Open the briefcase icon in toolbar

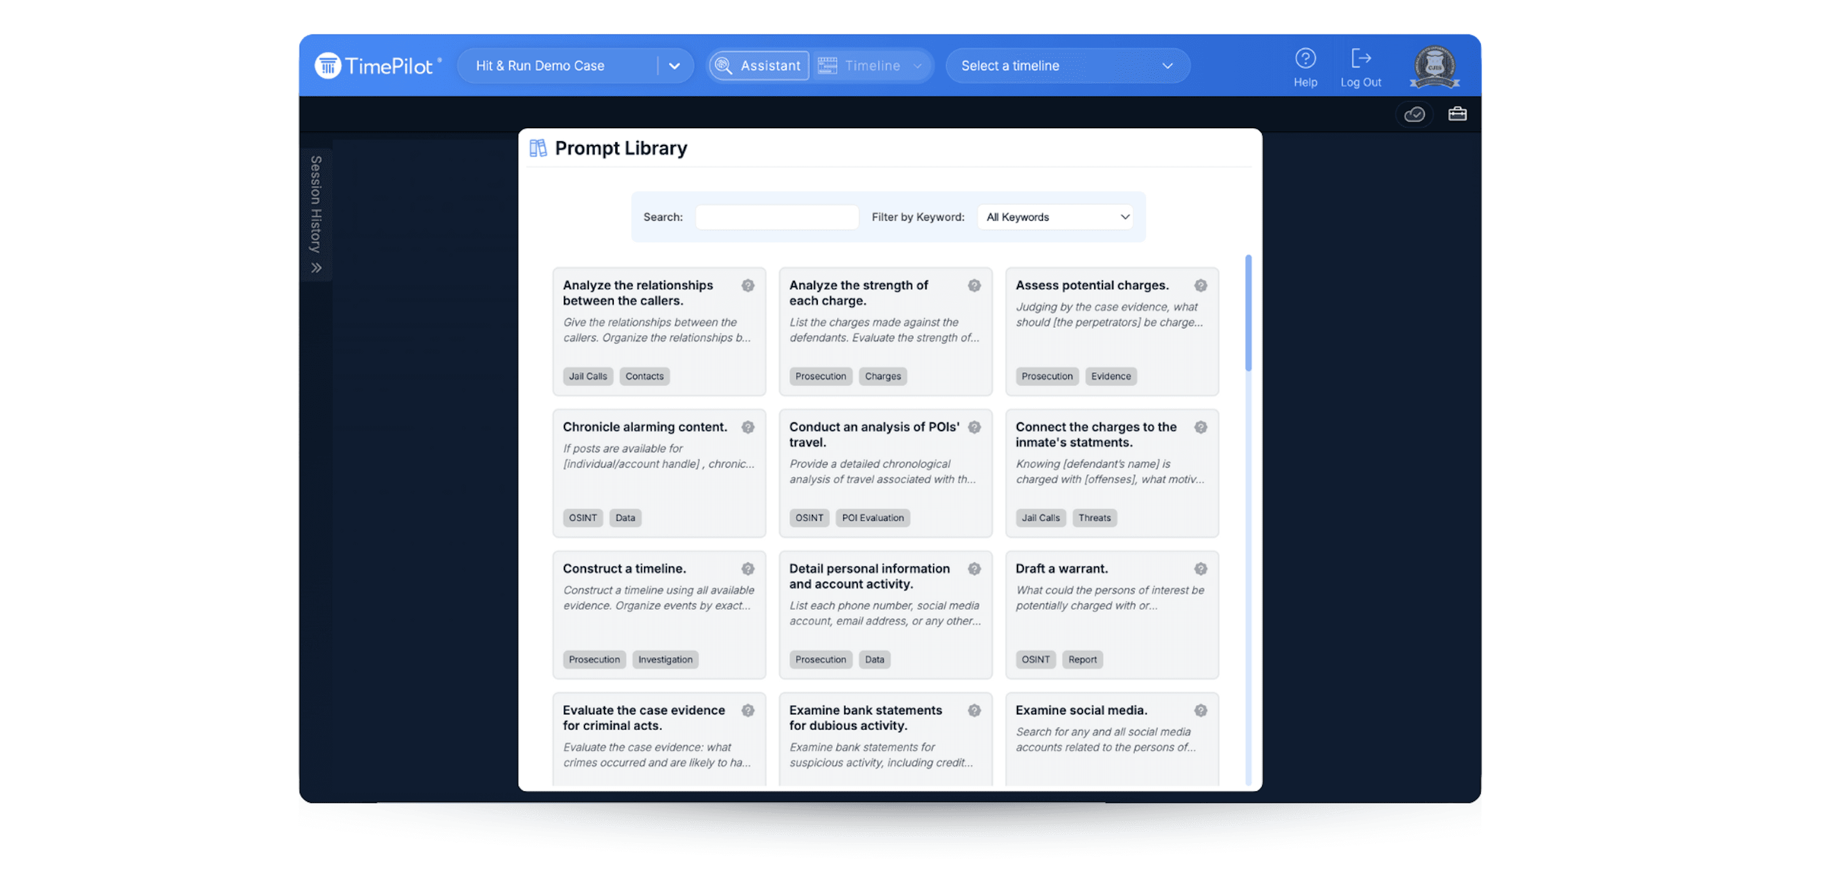1457,114
